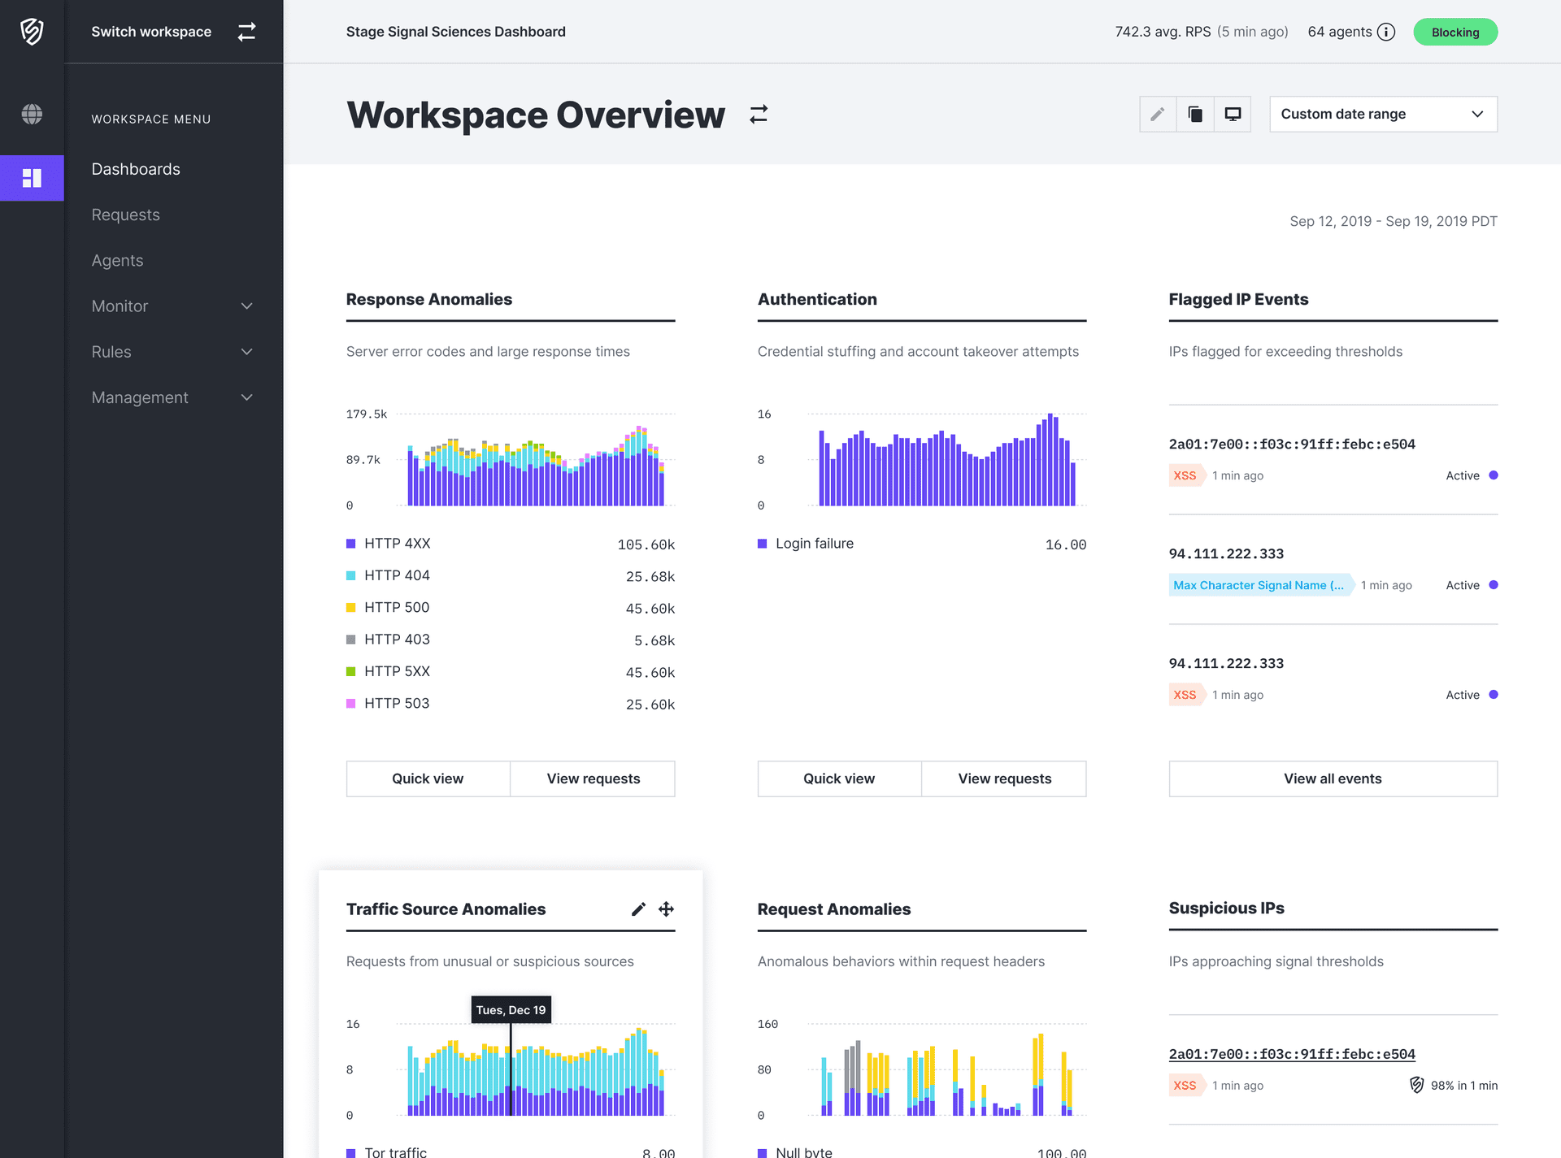Click shield icon beside 98% in 1 min
The width and height of the screenshot is (1561, 1158).
1416,1085
